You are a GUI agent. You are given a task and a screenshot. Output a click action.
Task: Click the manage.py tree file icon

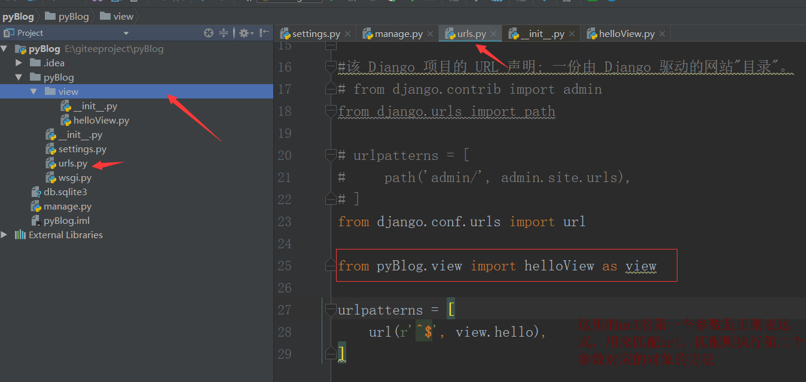(36, 206)
